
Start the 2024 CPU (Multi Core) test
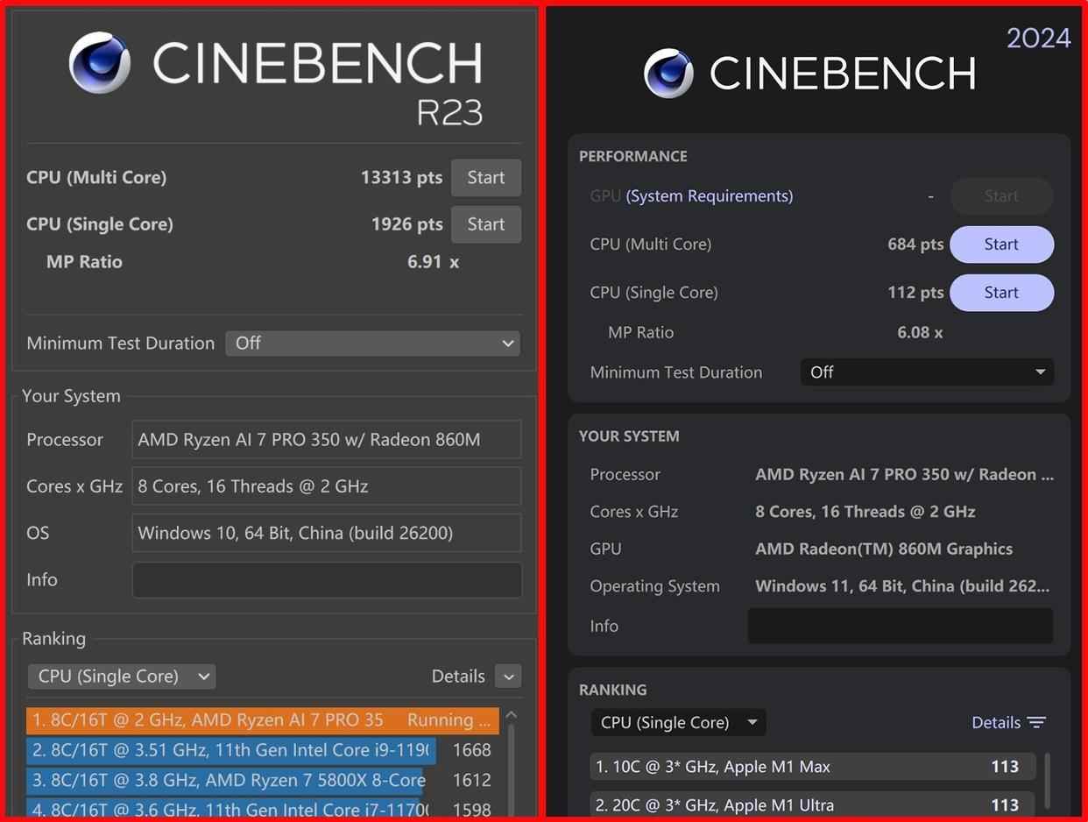[1001, 244]
